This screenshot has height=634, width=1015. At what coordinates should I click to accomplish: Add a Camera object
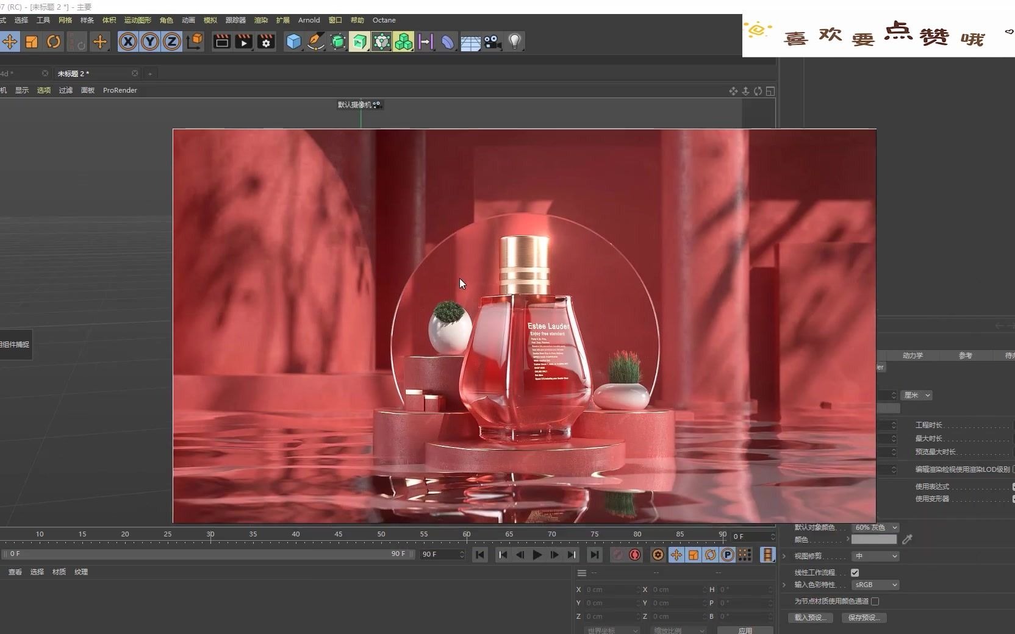click(x=492, y=42)
